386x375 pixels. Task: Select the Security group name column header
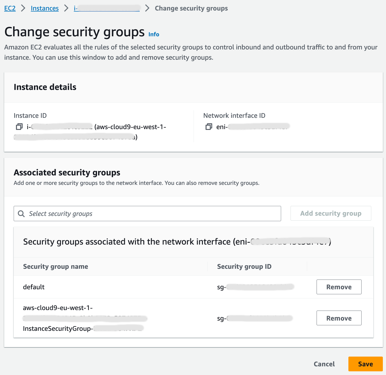coord(55,266)
